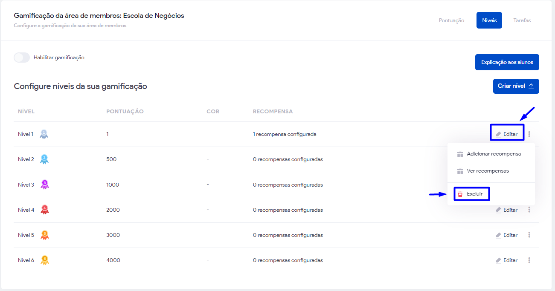Click the Criar nível button
This screenshot has width=555, height=291.
click(516, 86)
